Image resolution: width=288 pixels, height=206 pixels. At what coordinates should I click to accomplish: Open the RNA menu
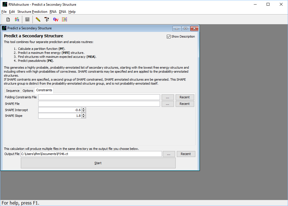coord(53,12)
